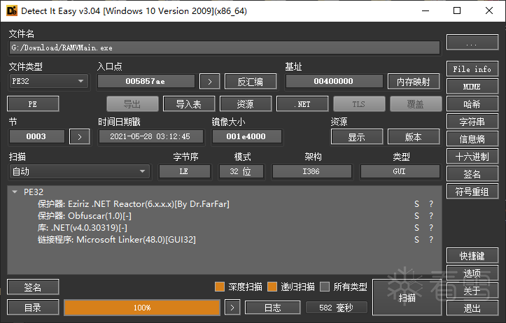The image size is (506, 323).
Task: Open the 关于 about dialog
Action: click(x=472, y=291)
